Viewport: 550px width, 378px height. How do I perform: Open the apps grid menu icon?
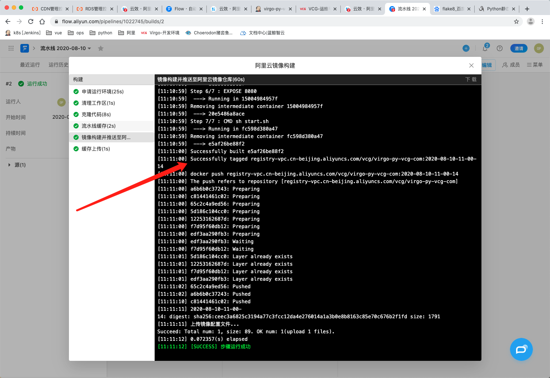click(11, 48)
